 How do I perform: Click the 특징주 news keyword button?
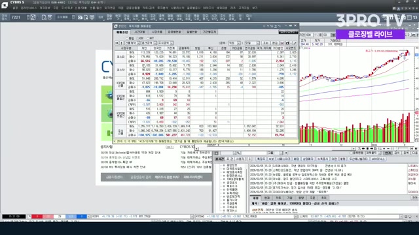(261, 159)
